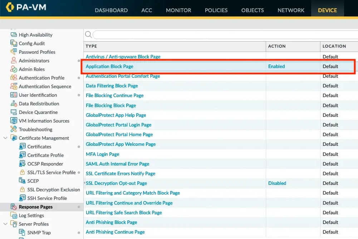The image size is (358, 239).
Task: Open the Application Block Page link
Action: pos(109,66)
